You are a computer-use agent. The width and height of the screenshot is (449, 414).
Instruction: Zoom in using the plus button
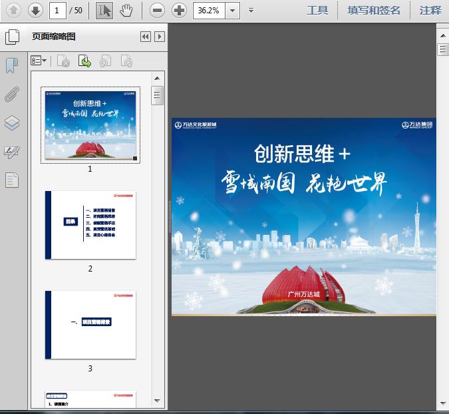(179, 10)
